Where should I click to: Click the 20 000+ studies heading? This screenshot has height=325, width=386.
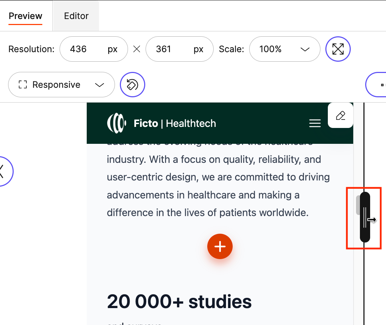pyautogui.click(x=179, y=301)
